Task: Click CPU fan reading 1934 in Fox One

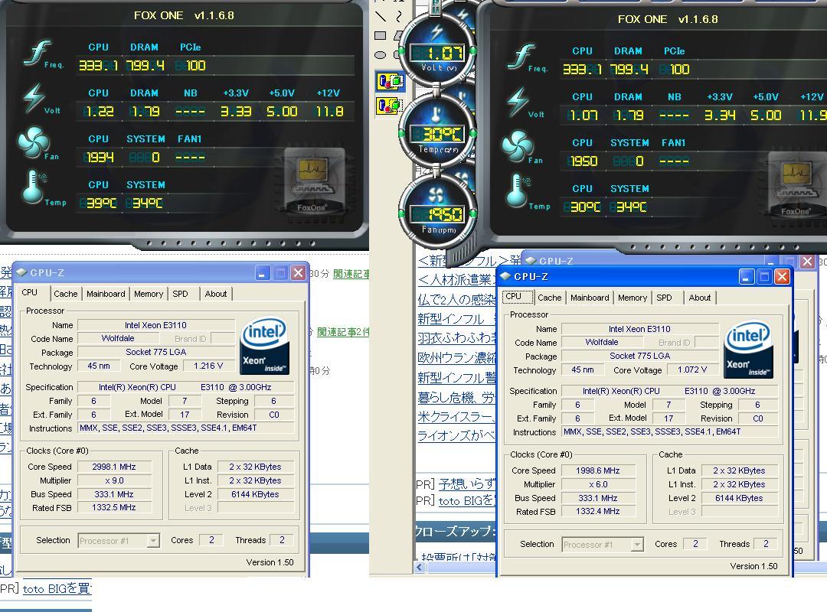Action: point(99,157)
